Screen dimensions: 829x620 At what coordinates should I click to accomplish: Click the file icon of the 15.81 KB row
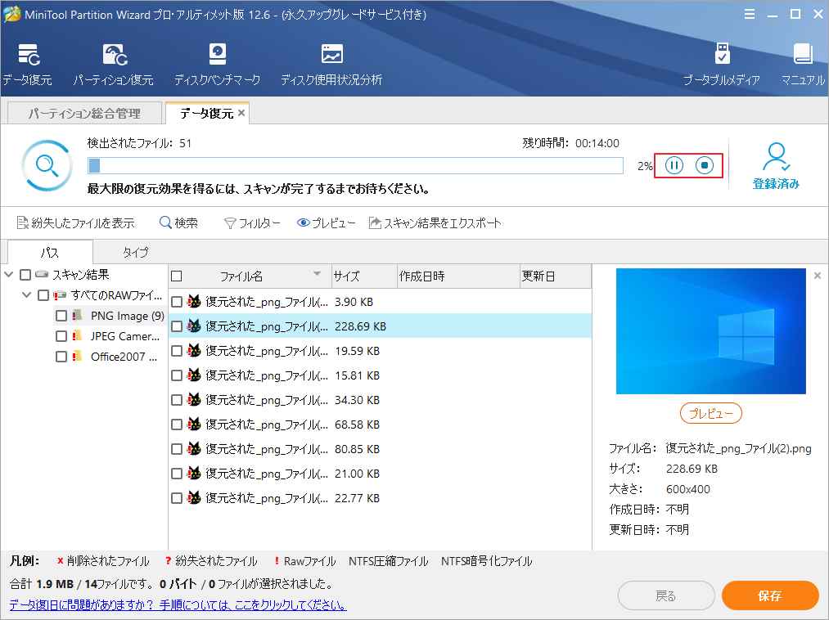[x=194, y=375]
